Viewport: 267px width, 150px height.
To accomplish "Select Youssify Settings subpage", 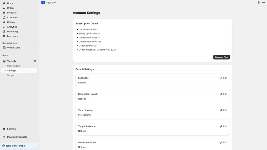I will pos(19,71).
